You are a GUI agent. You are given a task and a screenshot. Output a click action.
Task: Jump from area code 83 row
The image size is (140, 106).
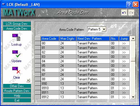124,57
